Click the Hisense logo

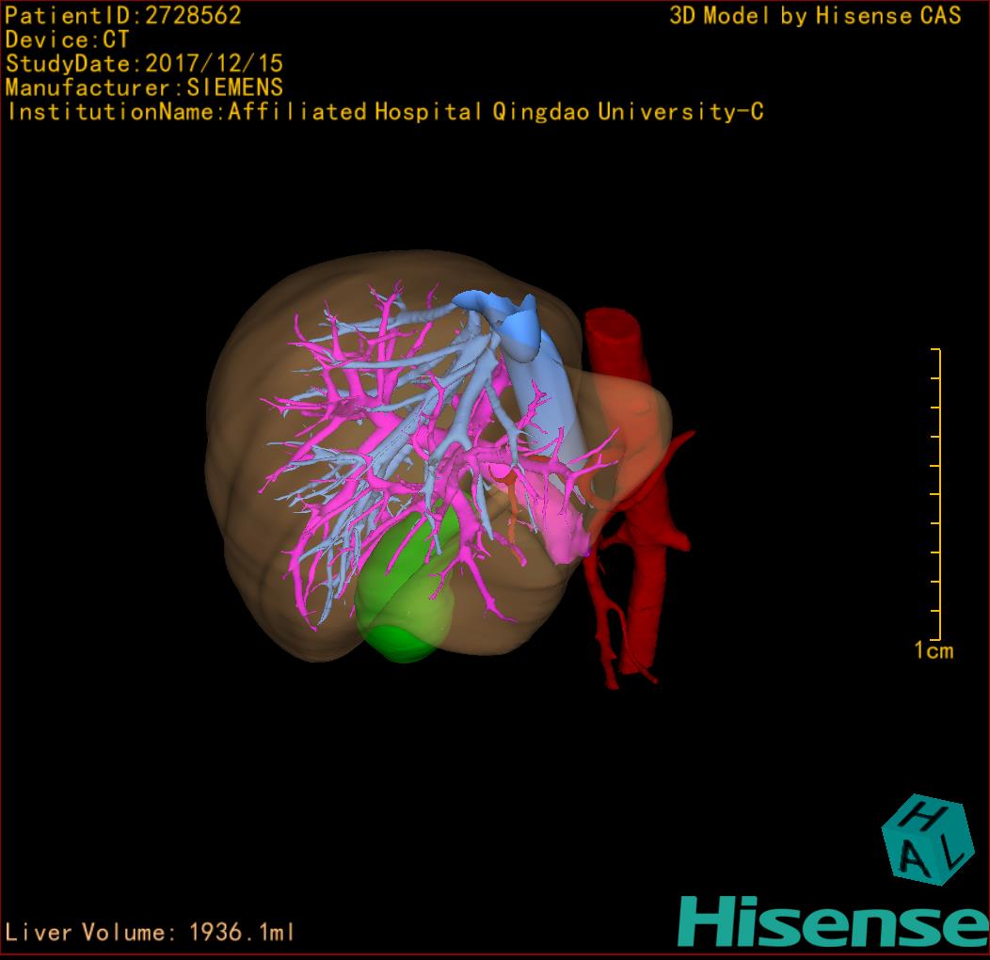tap(834, 921)
